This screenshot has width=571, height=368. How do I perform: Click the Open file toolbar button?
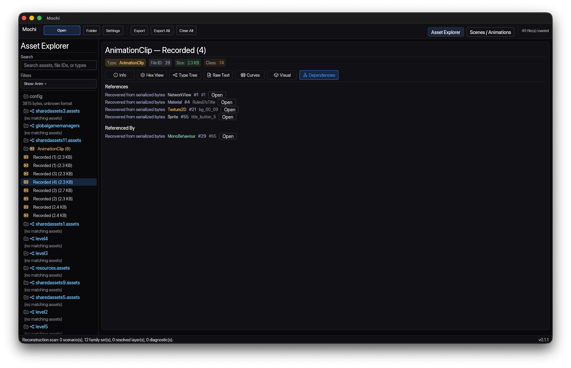[x=62, y=30]
